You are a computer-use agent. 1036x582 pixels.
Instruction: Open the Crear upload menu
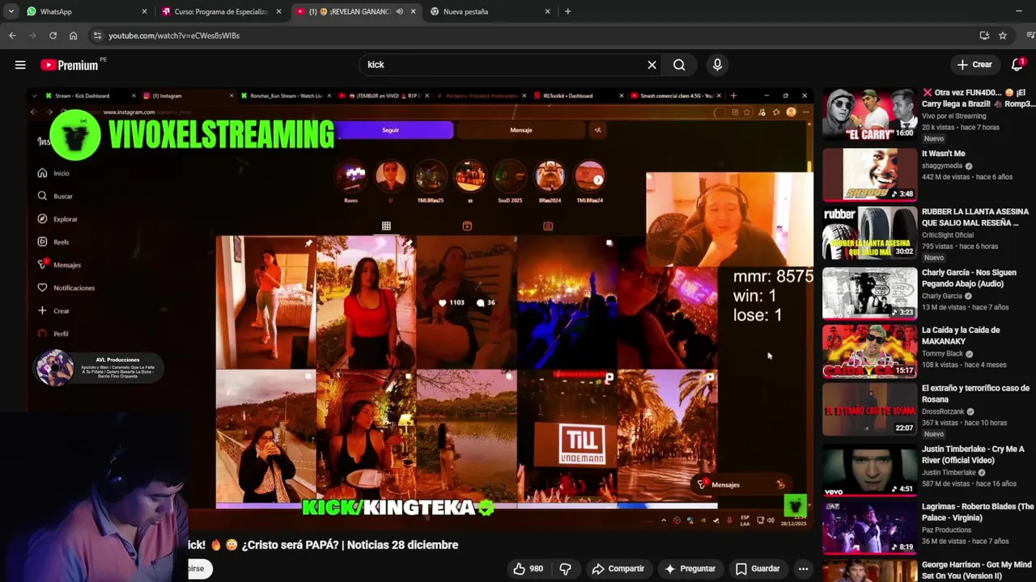(x=974, y=65)
